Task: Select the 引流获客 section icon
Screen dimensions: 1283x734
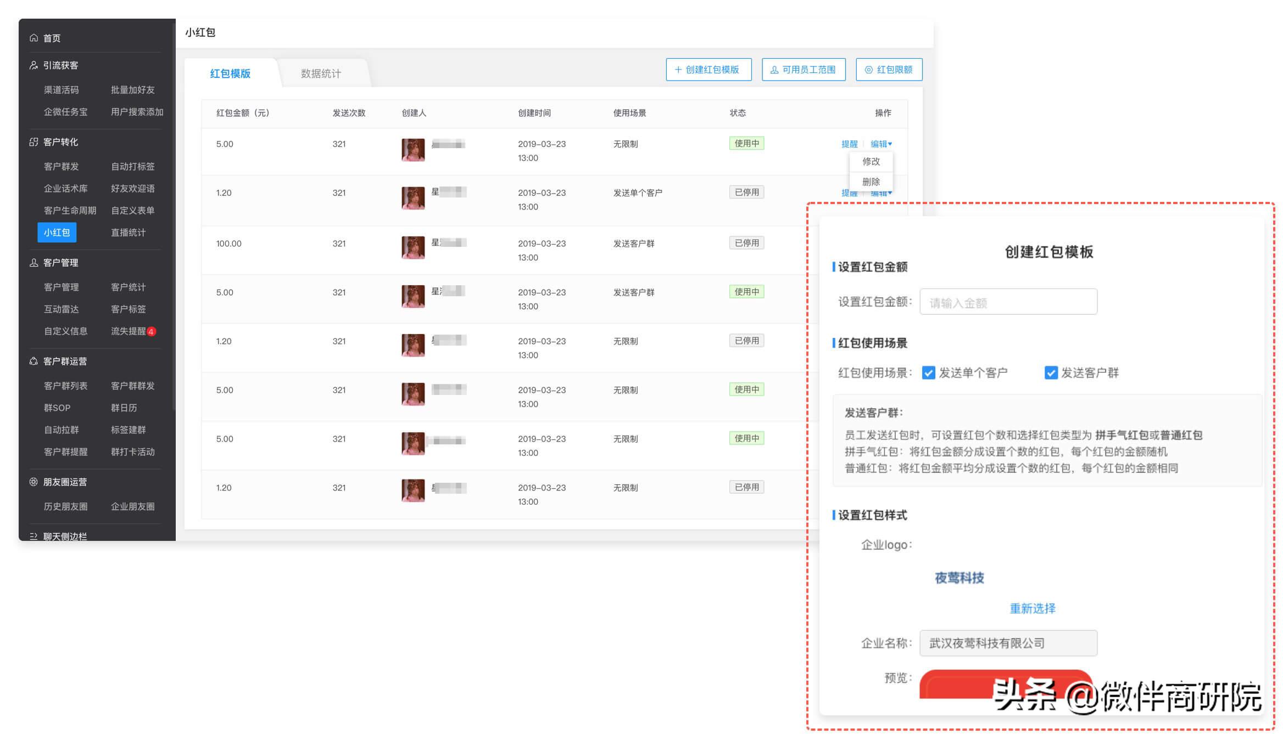Action: [32, 65]
